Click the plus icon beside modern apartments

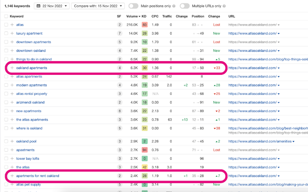tap(12, 85)
